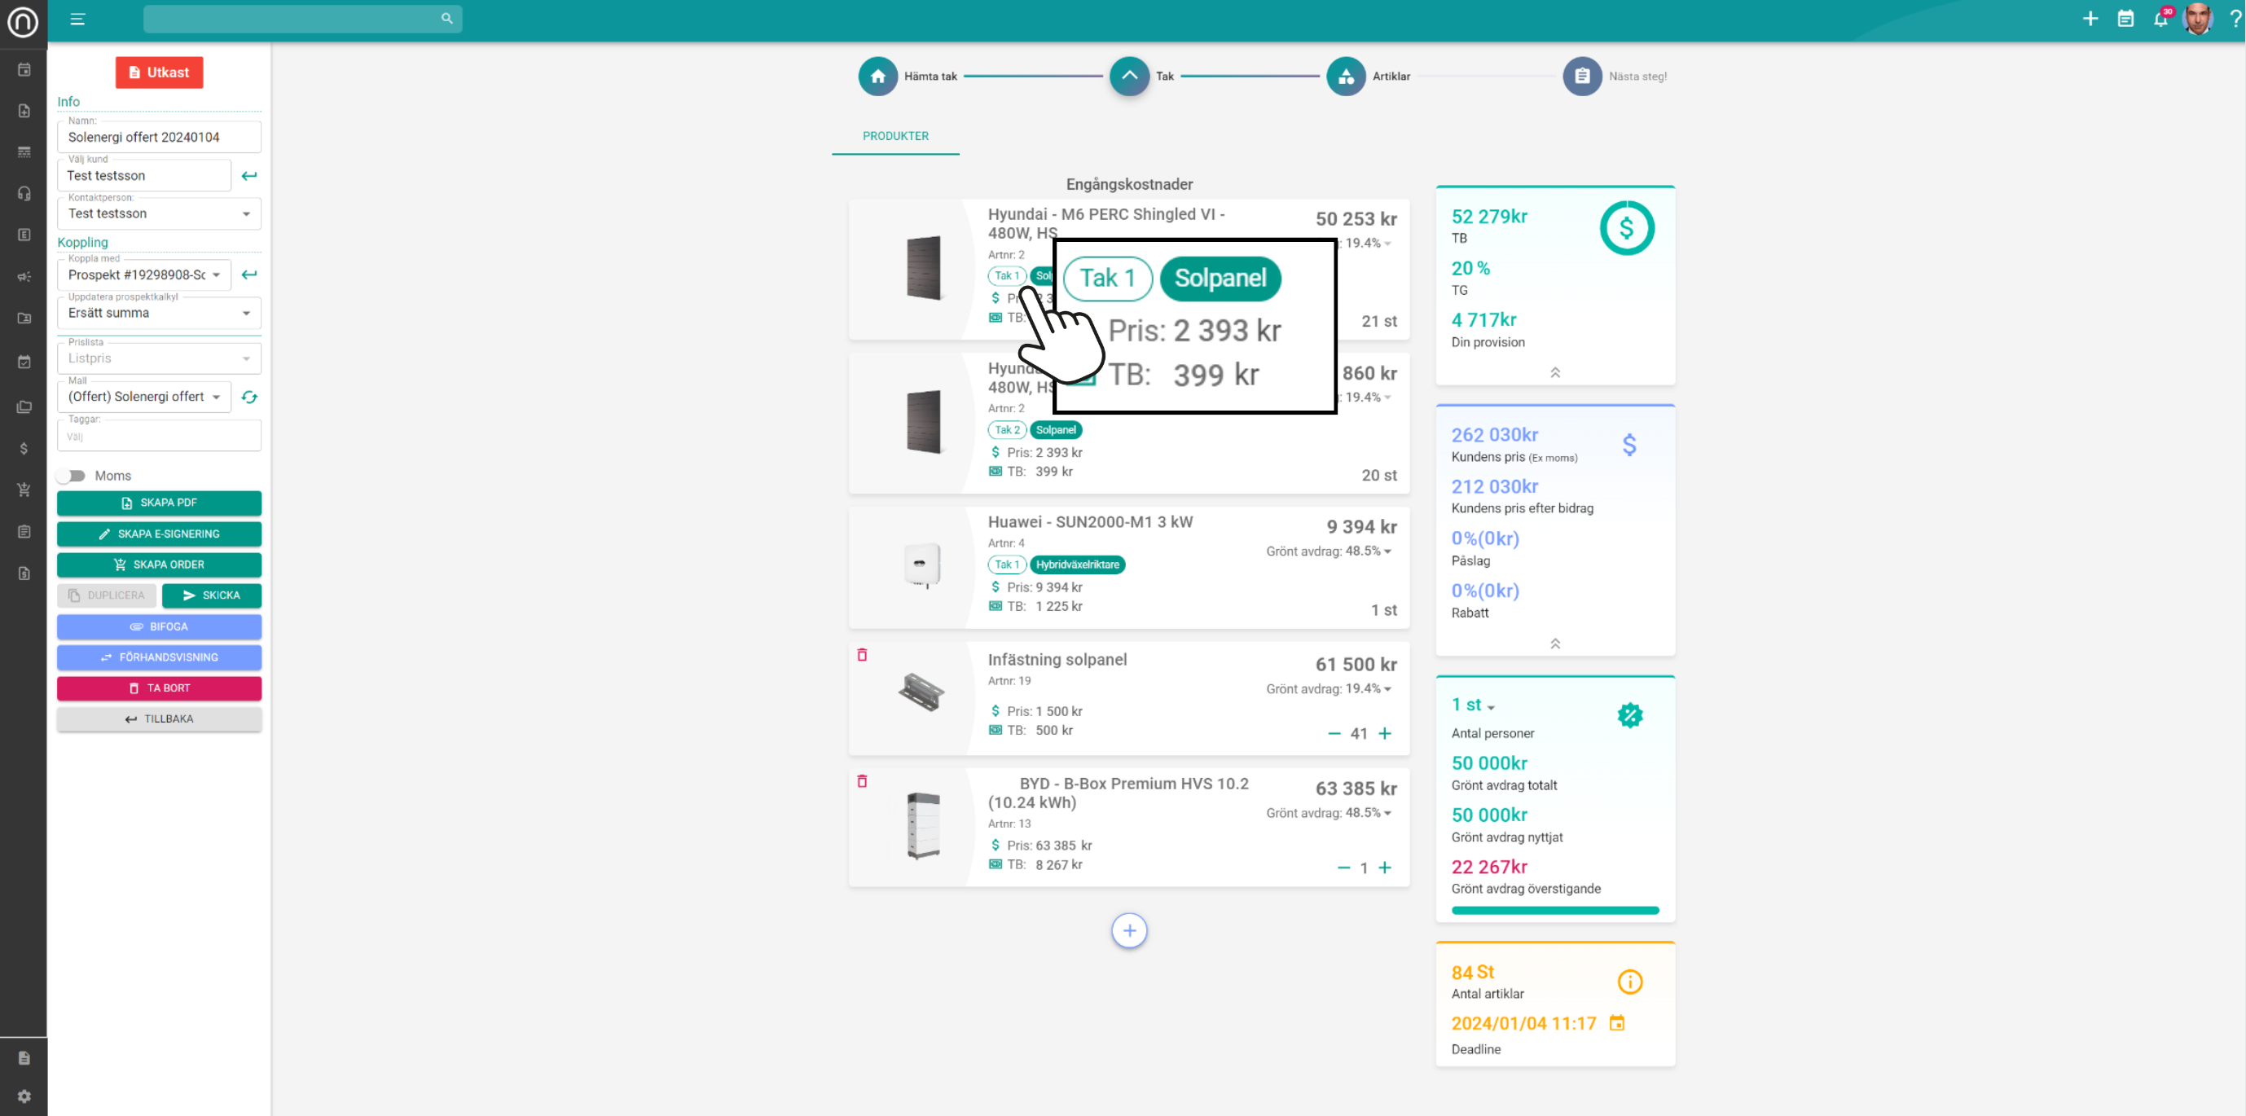Click the search magnifier icon
Viewport: 2246px width, 1116px height.
point(446,18)
